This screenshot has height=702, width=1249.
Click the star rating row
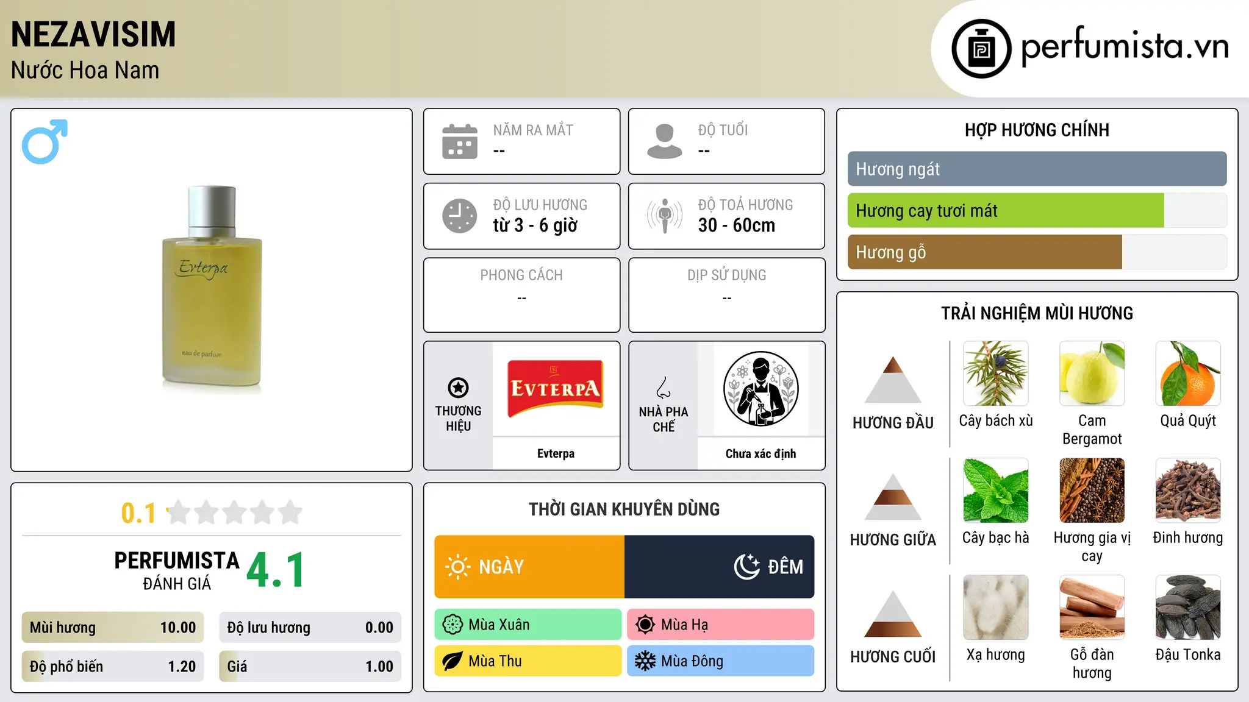pyautogui.click(x=234, y=512)
